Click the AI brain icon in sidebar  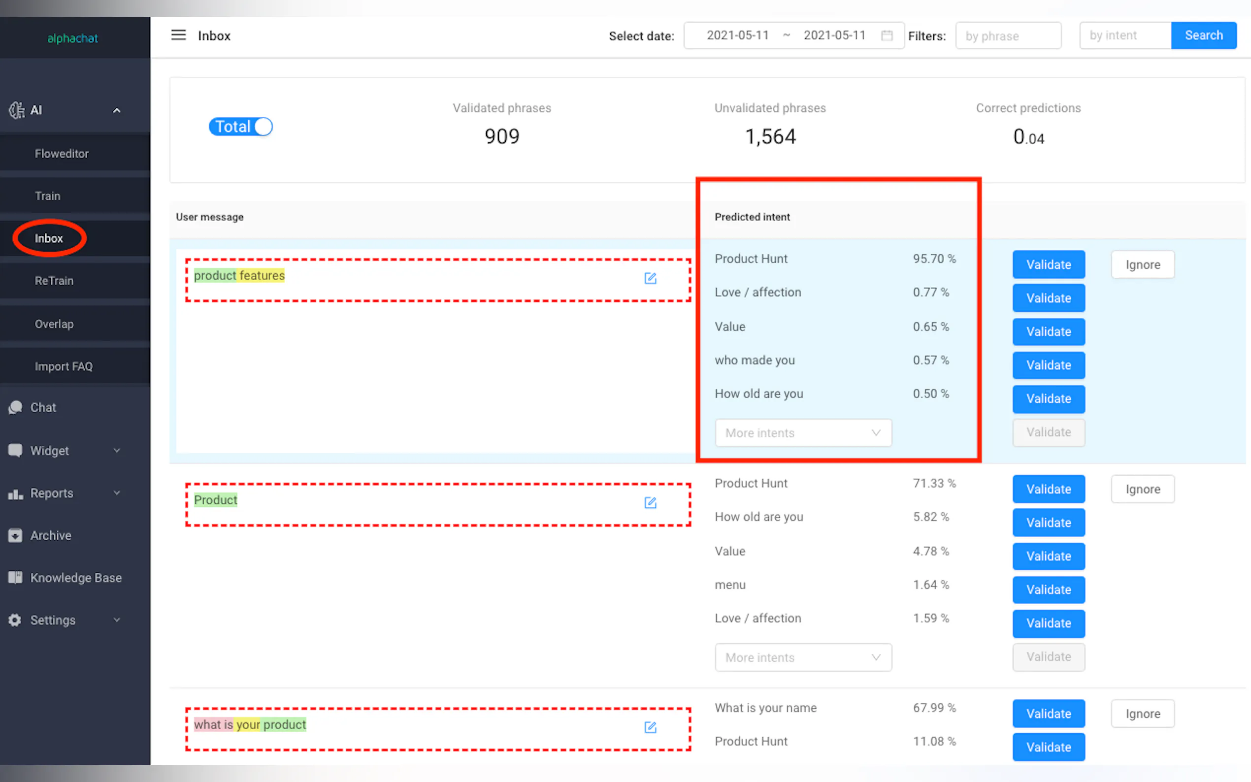17,110
